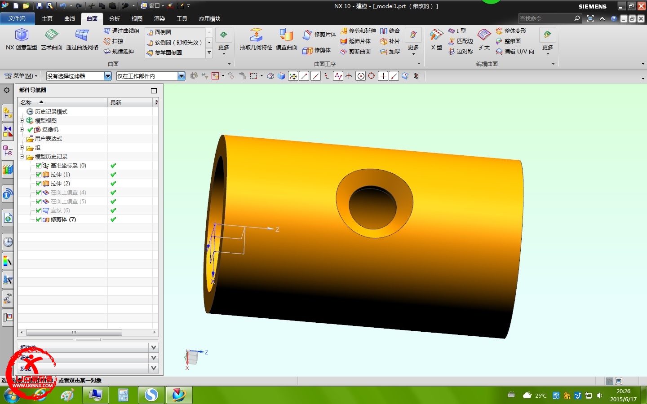The height and width of the screenshot is (404, 647).
Task: Click the 偏置曲面 offset surface tool
Action: pyautogui.click(x=287, y=39)
